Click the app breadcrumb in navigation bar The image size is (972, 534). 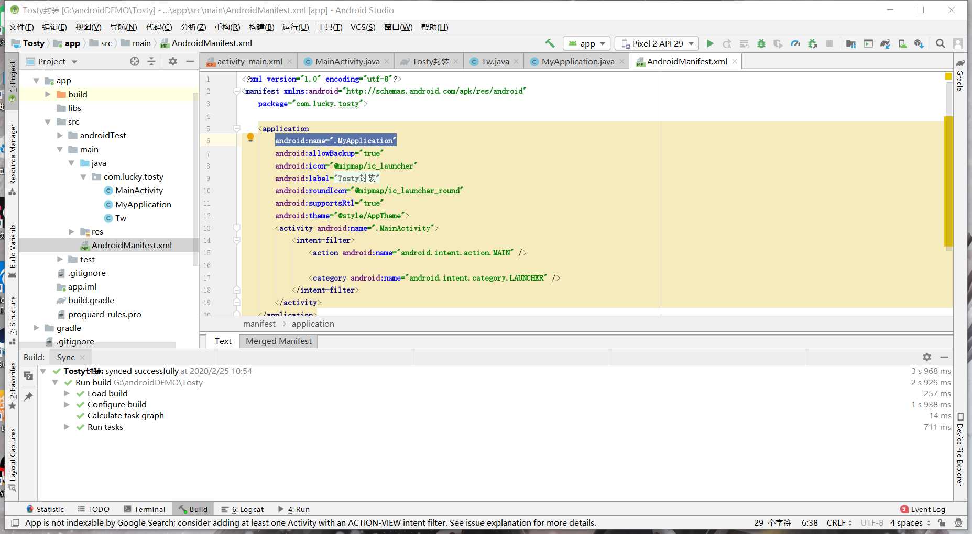click(67, 43)
